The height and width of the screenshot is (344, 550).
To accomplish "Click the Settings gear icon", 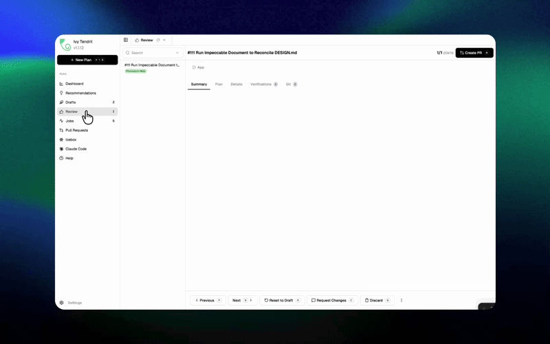I will point(62,303).
